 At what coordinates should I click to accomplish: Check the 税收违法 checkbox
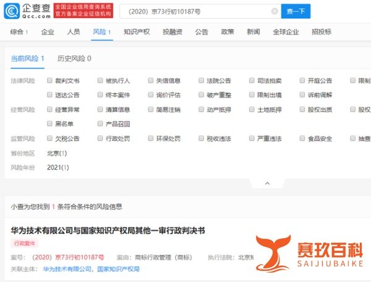[x=201, y=138]
